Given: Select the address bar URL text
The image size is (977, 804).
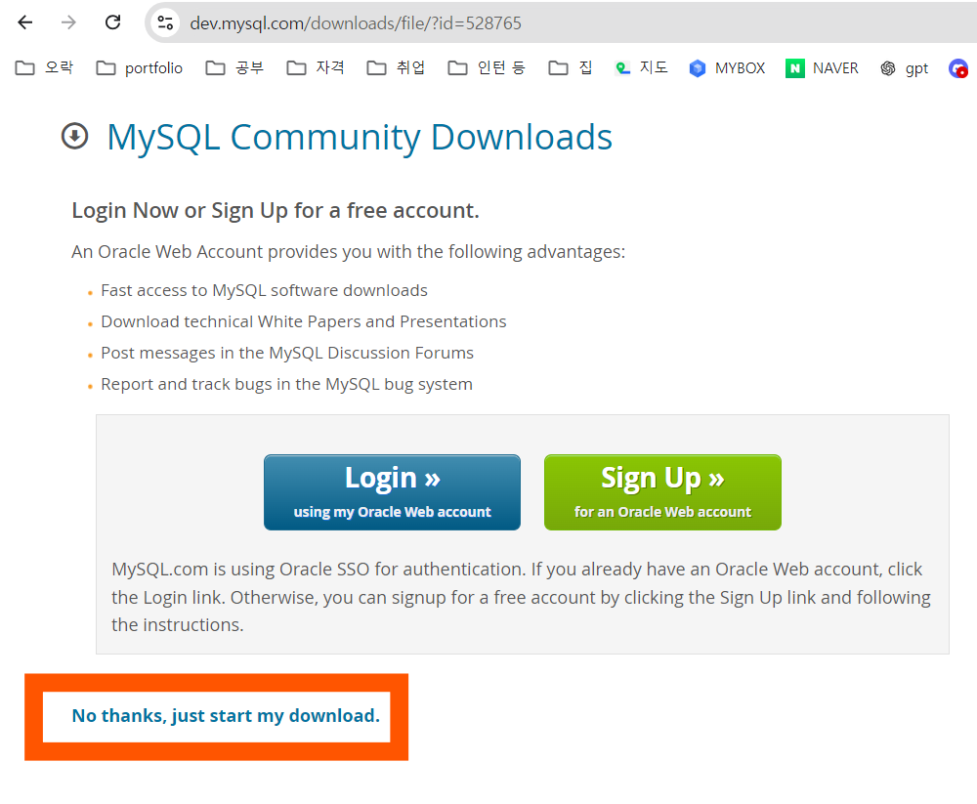Looking at the screenshot, I should [x=356, y=23].
